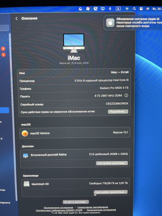Open the Wi-Fi status menu

click(x=127, y=9)
